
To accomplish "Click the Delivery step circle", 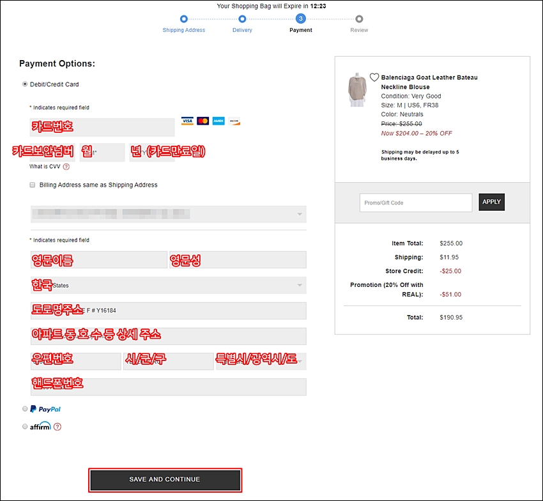I will pyautogui.click(x=242, y=19).
